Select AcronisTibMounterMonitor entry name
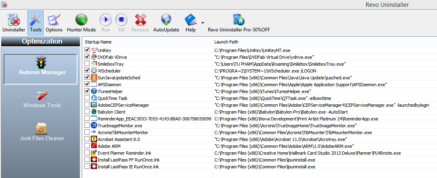437x178 pixels. pyautogui.click(x=123, y=132)
